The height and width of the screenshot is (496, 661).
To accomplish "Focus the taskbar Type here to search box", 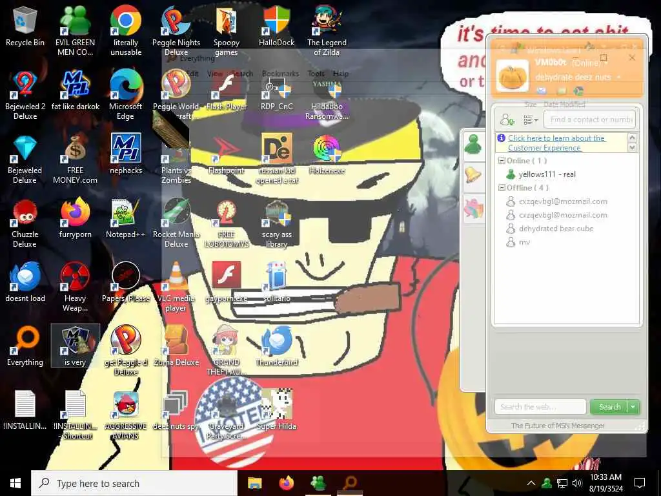I will click(134, 483).
